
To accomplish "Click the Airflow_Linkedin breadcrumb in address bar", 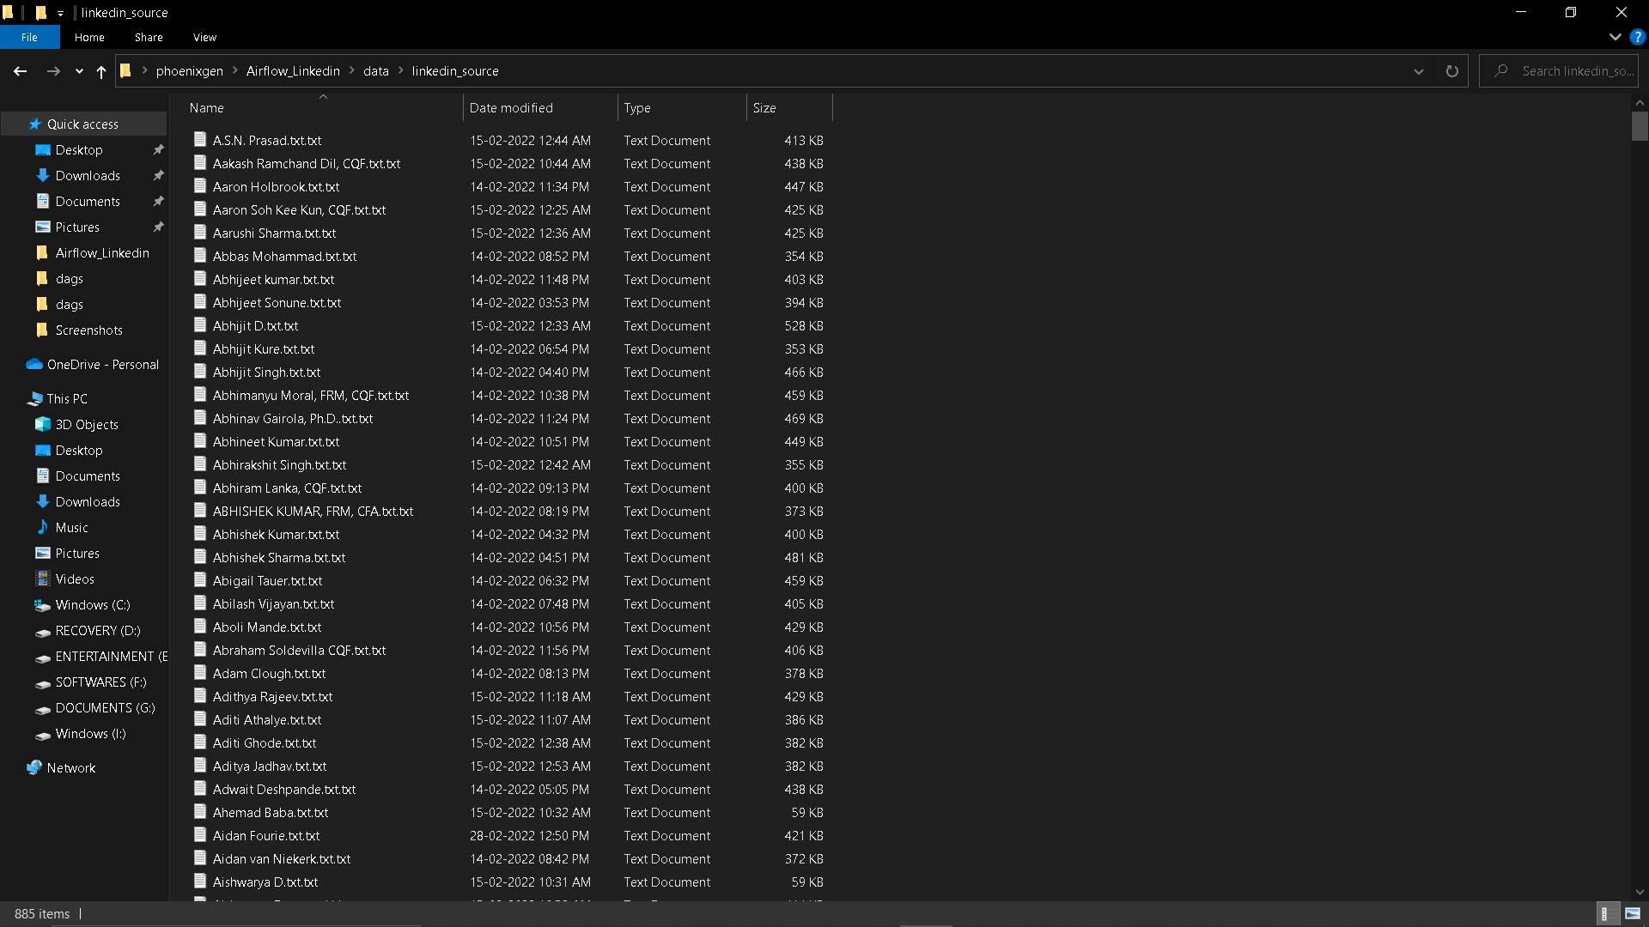I will pyautogui.click(x=293, y=71).
